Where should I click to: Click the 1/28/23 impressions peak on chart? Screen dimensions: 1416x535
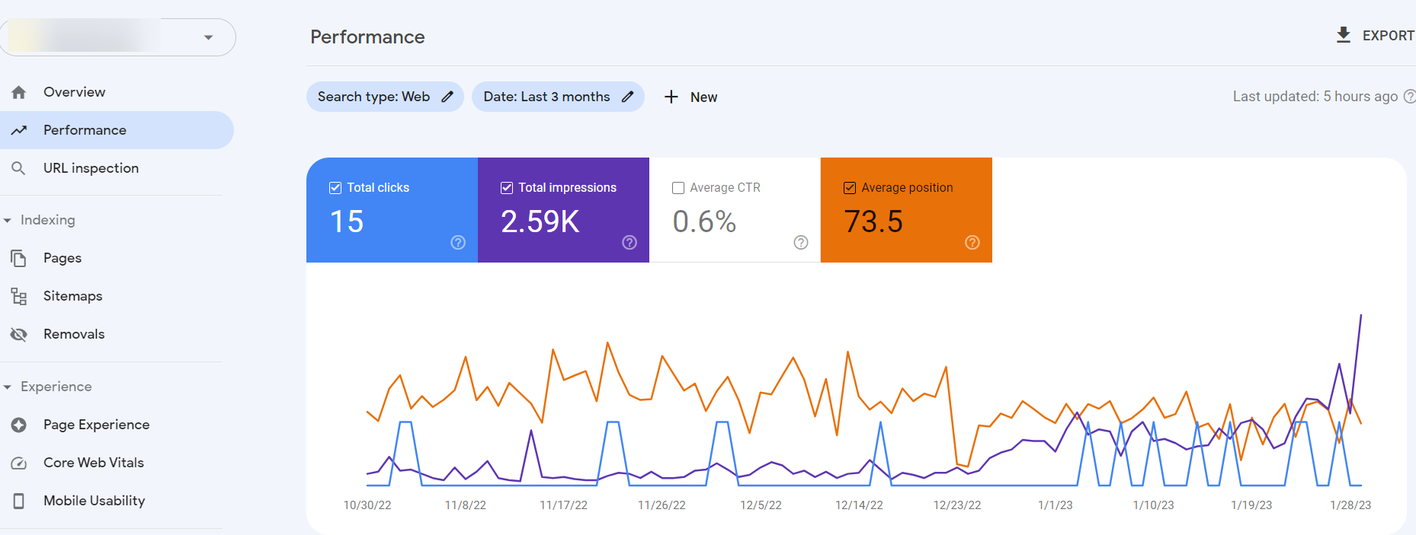coord(1361,315)
